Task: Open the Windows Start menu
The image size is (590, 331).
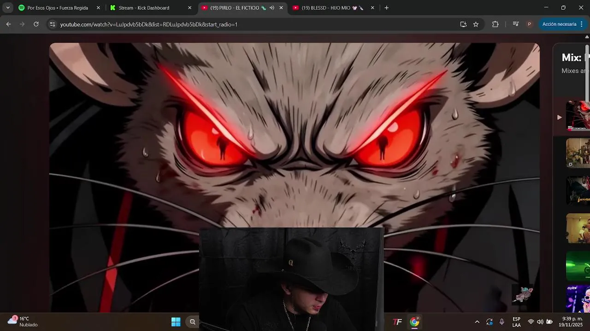Action: (176, 322)
